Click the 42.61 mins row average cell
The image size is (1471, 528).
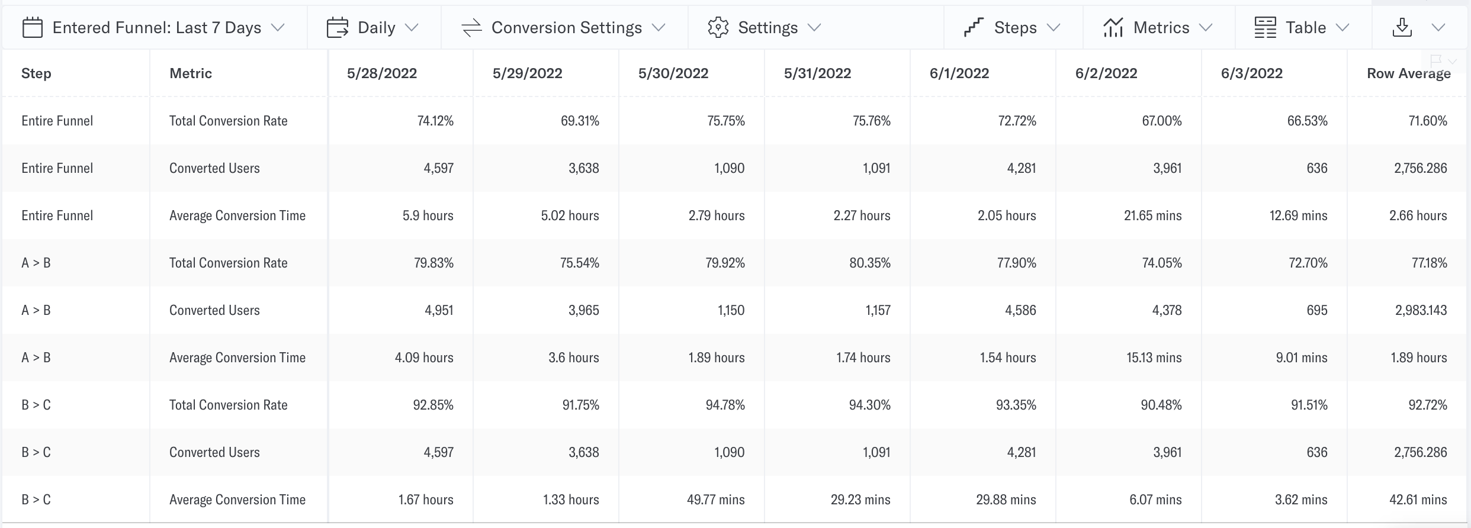(1418, 500)
